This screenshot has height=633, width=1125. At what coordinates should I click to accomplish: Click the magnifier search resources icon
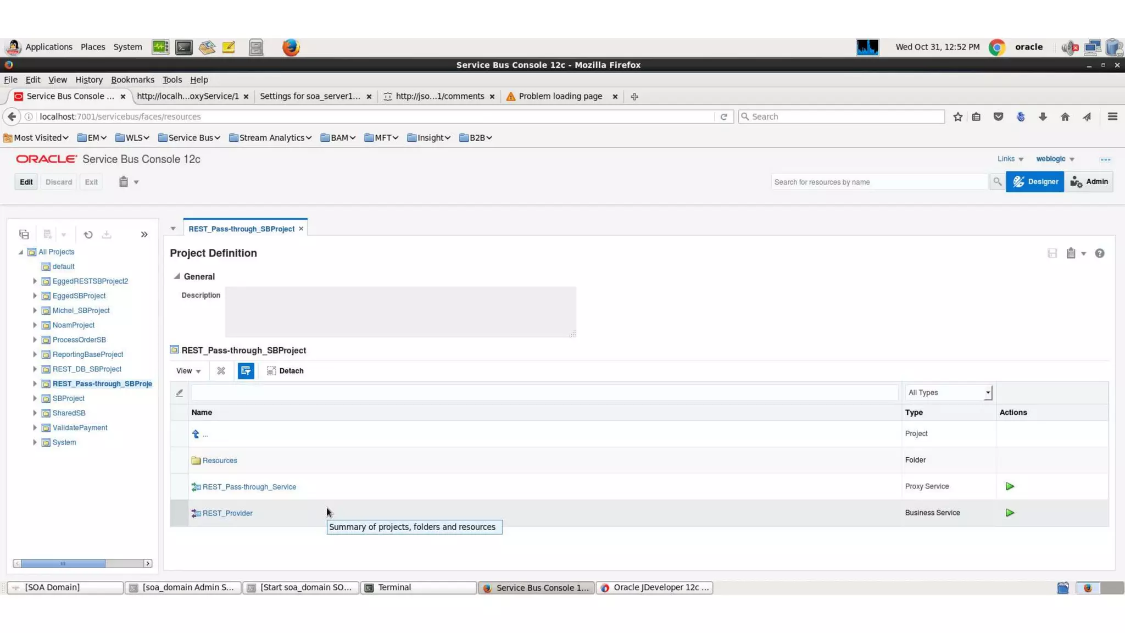(997, 182)
